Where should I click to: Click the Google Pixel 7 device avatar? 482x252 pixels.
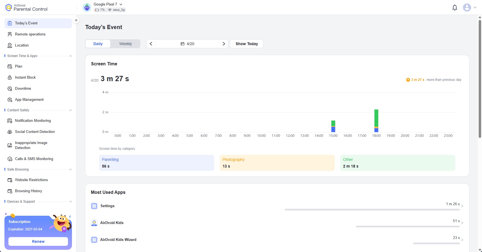point(87,7)
